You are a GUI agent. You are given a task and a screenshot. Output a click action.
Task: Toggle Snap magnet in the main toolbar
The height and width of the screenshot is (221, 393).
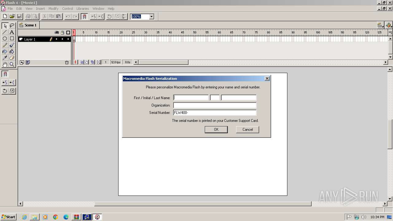tap(84, 17)
